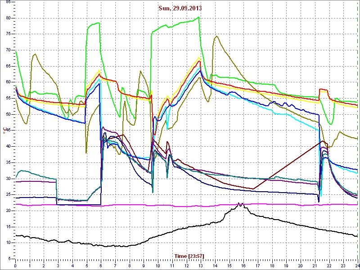Select the 70 value on temperature axis
The width and height of the screenshot is (360, 270).
[8, 50]
